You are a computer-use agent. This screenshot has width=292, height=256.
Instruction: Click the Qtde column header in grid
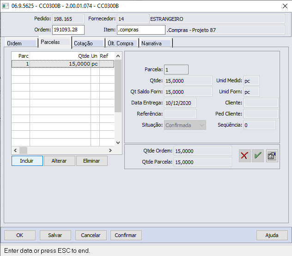click(x=61, y=56)
